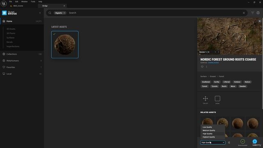The image size is (263, 148).
Task: Choose Medium Quality from the dropdown list
Action: point(212,130)
